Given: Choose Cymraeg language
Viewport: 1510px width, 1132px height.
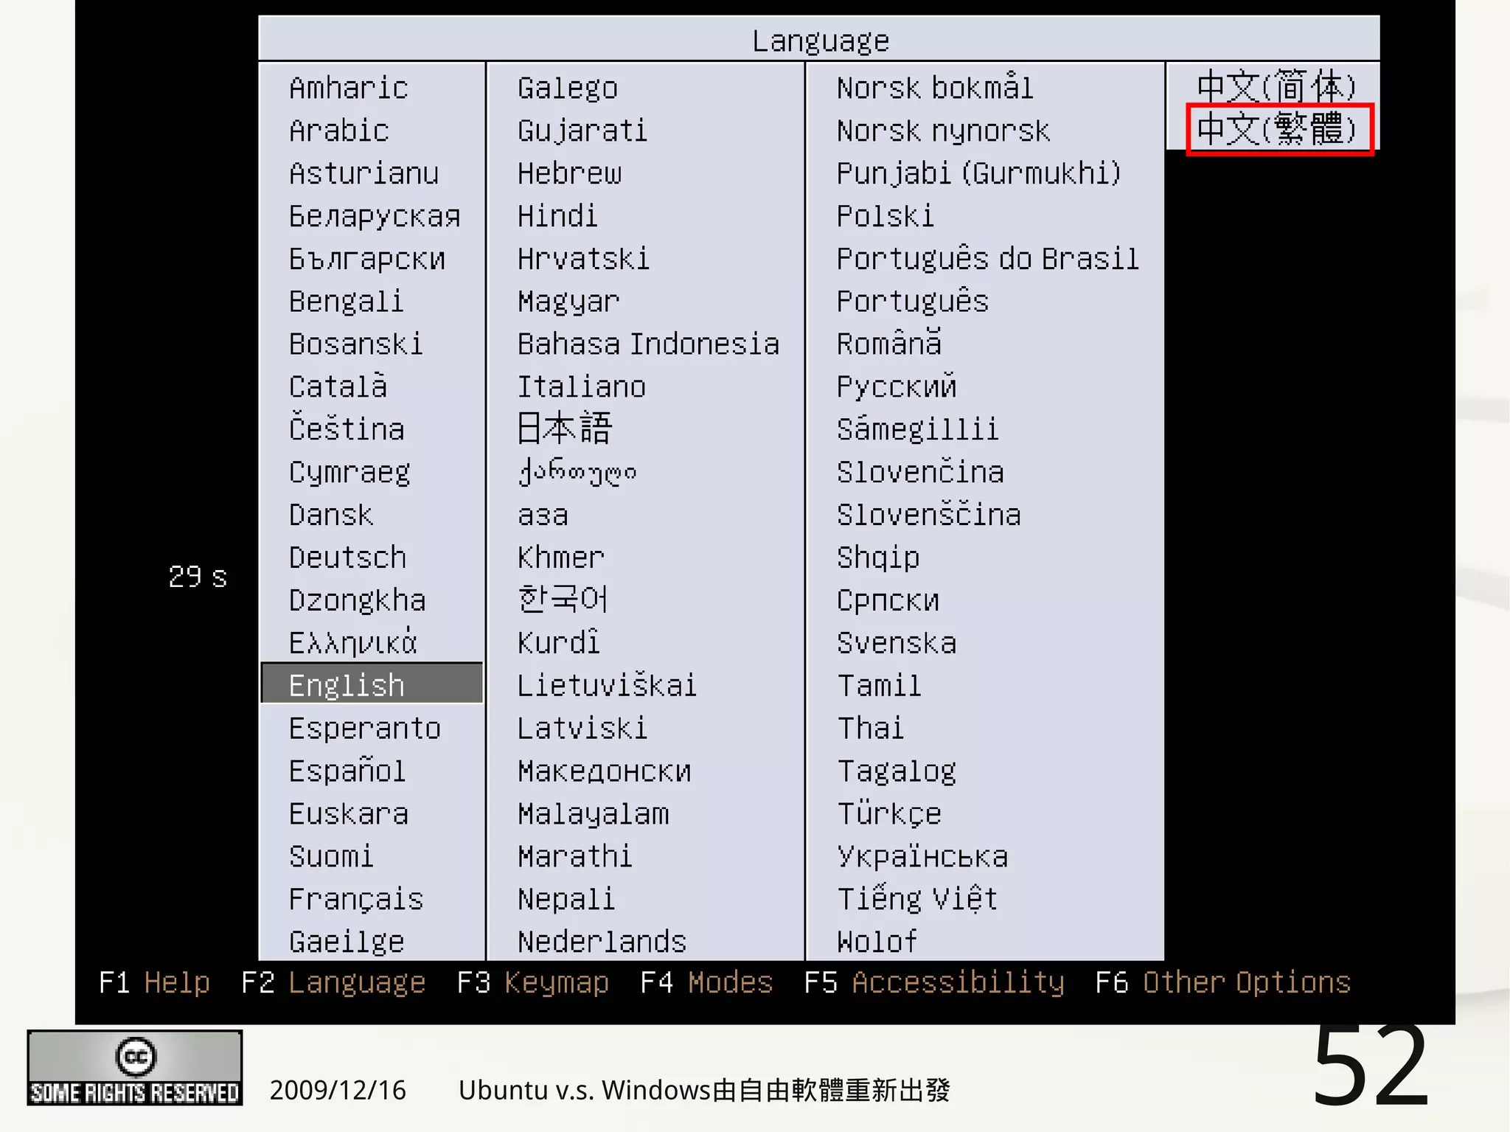Looking at the screenshot, I should (349, 472).
